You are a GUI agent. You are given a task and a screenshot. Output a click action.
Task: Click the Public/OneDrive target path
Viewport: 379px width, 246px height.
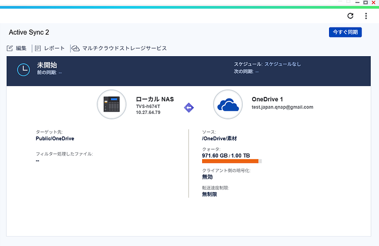[x=54, y=139]
